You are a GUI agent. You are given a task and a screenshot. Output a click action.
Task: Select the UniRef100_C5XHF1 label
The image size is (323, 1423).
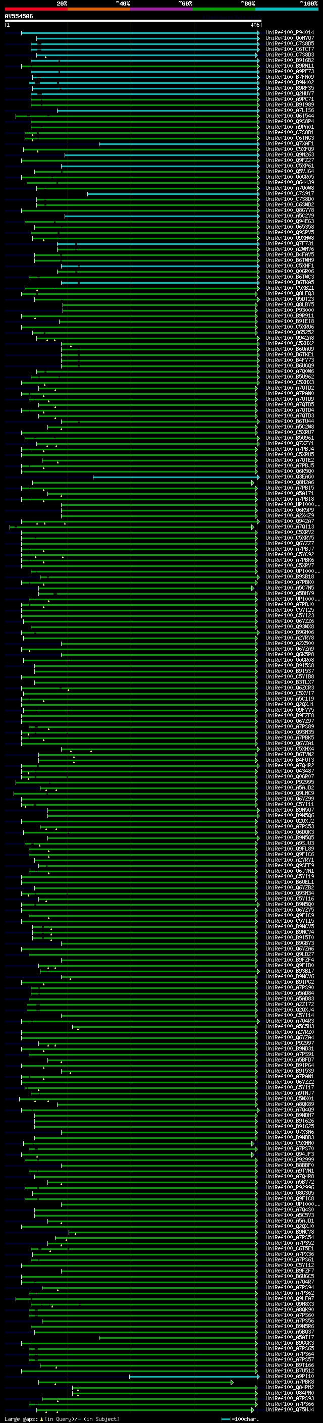pos(290,266)
